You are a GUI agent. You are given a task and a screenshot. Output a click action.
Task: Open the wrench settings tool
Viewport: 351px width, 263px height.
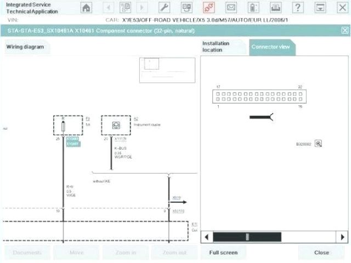pyautogui.click(x=163, y=8)
